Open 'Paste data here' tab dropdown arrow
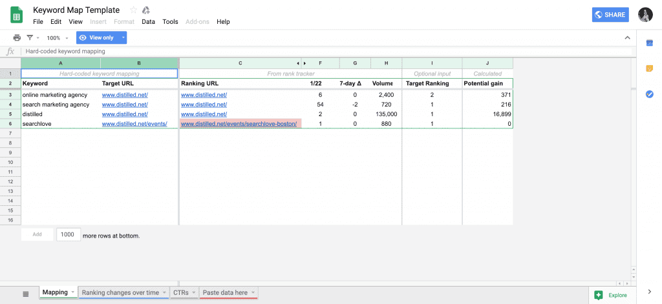The width and height of the screenshot is (662, 304). (253, 292)
